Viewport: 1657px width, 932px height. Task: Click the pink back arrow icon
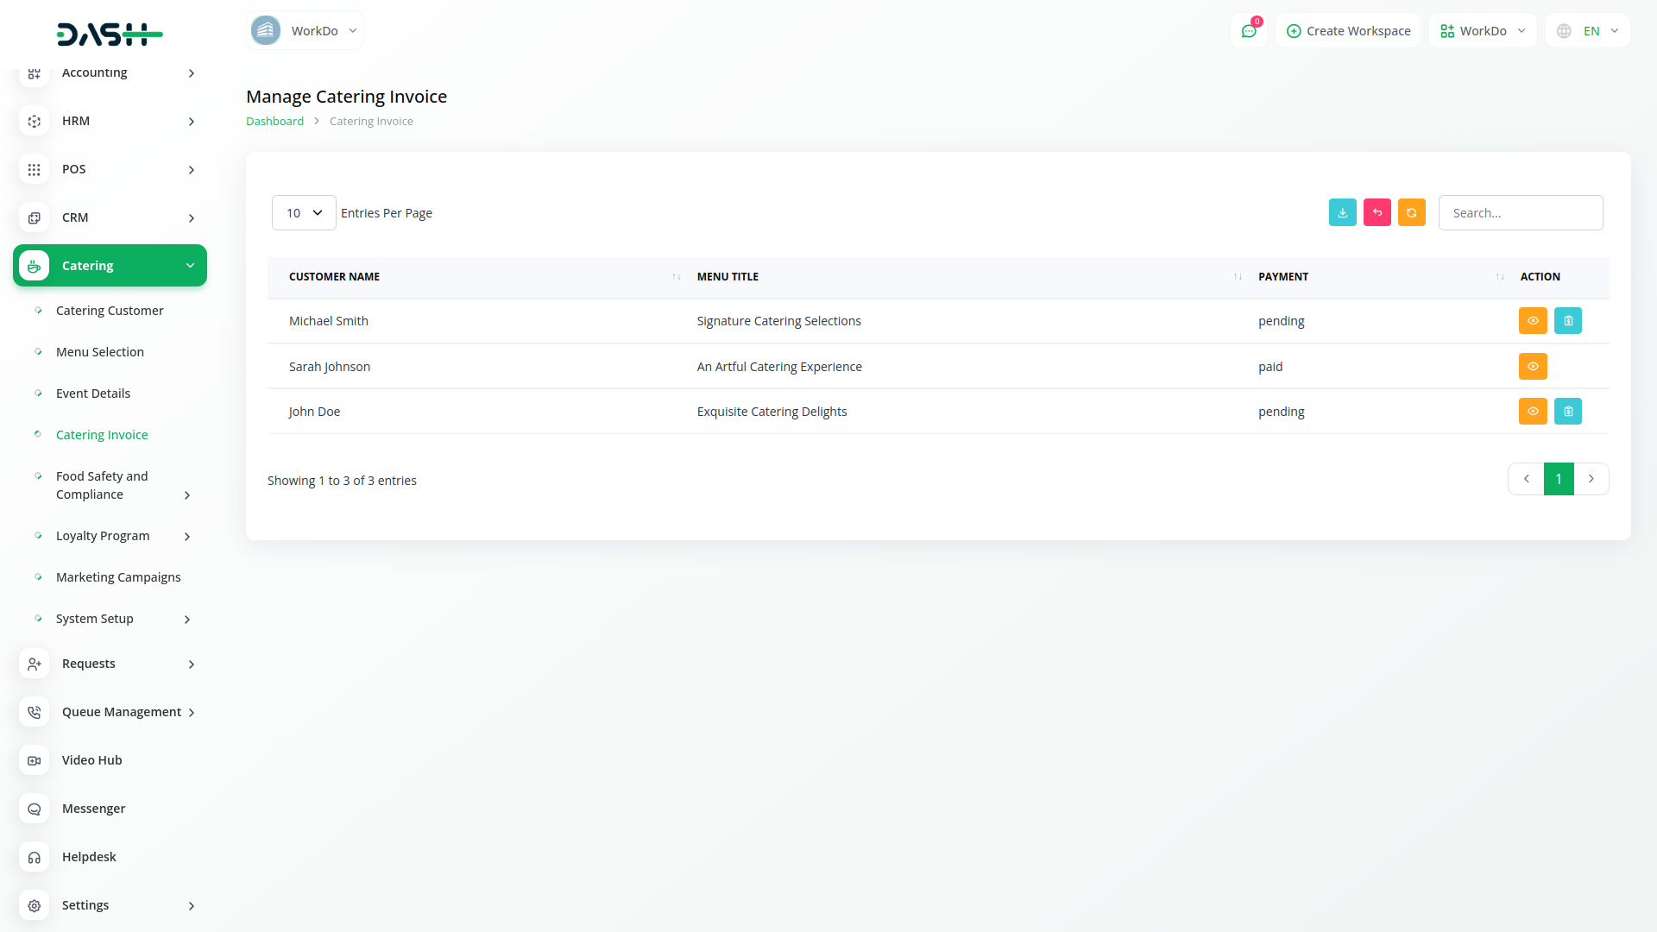(1377, 212)
